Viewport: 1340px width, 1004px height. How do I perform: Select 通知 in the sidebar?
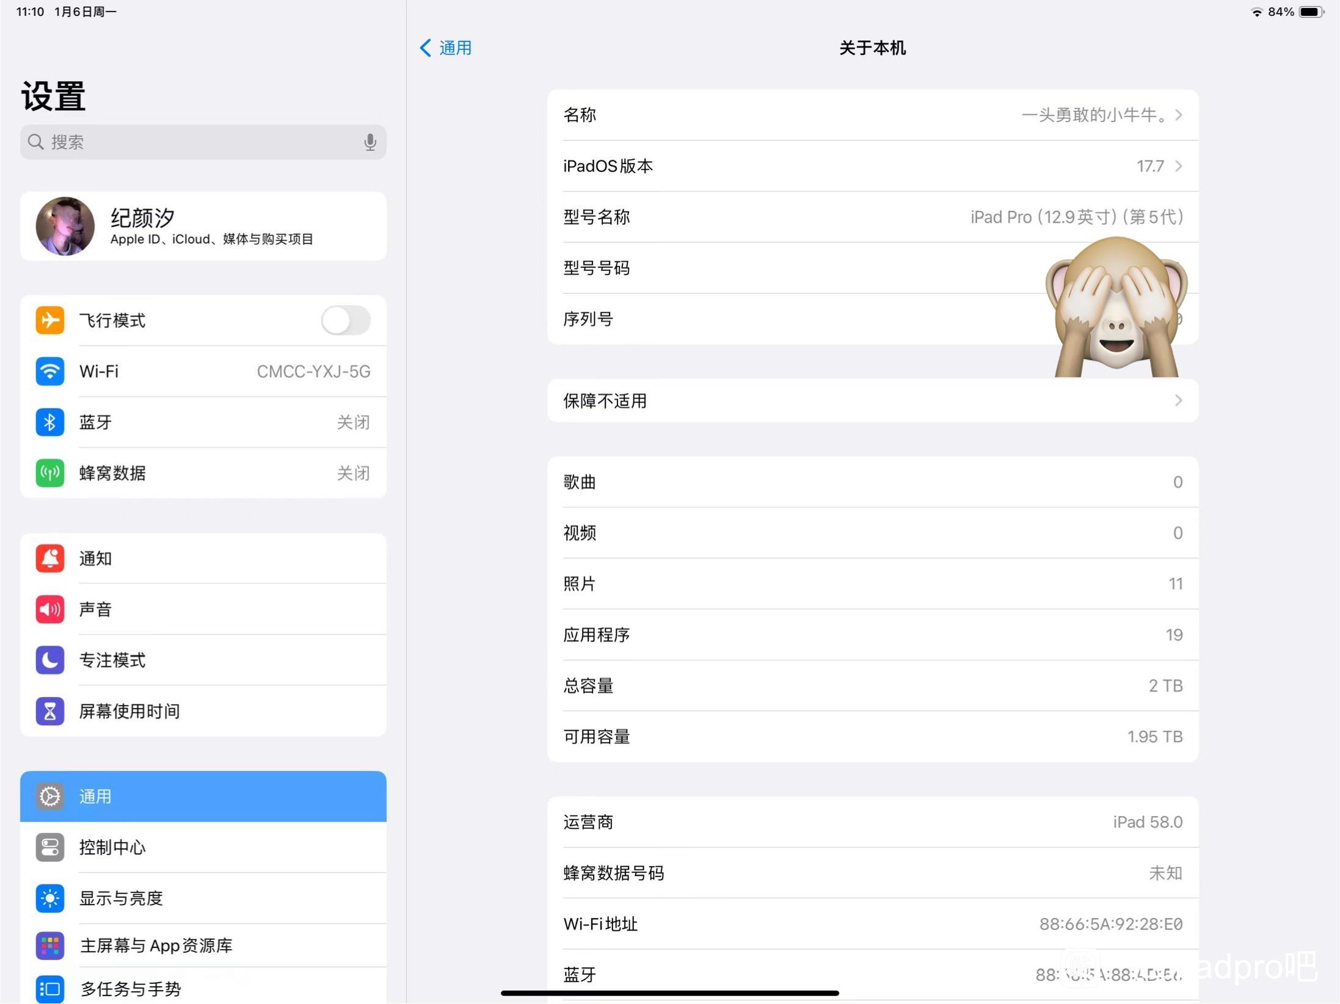(x=203, y=558)
